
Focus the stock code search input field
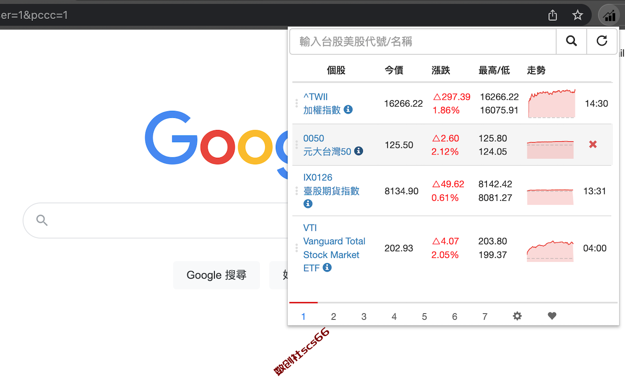[423, 42]
